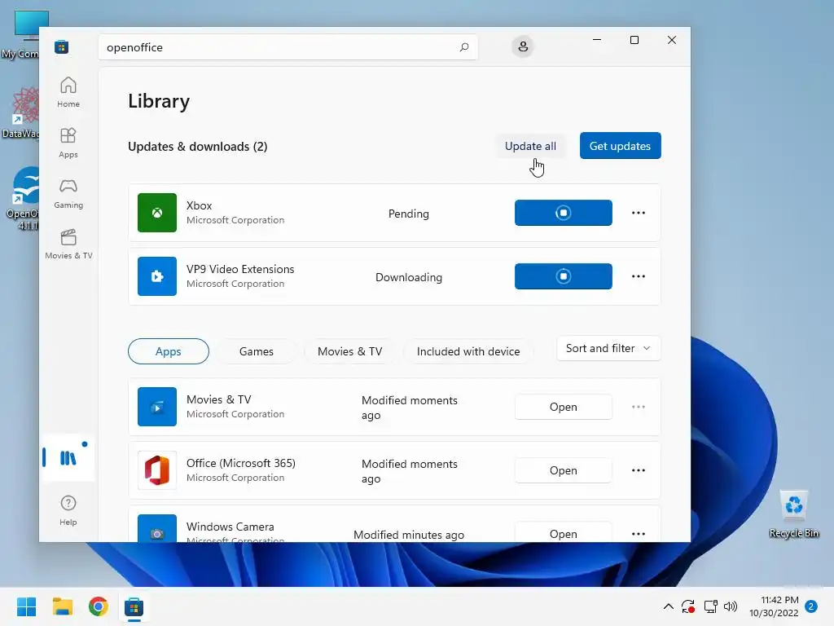Click the search magnifier icon
Viewport: 834px width, 626px height.
click(463, 46)
